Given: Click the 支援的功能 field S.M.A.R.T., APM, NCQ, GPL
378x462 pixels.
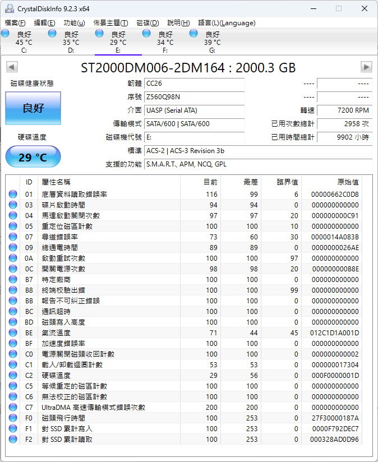Looking at the screenshot, I should click(259, 164).
